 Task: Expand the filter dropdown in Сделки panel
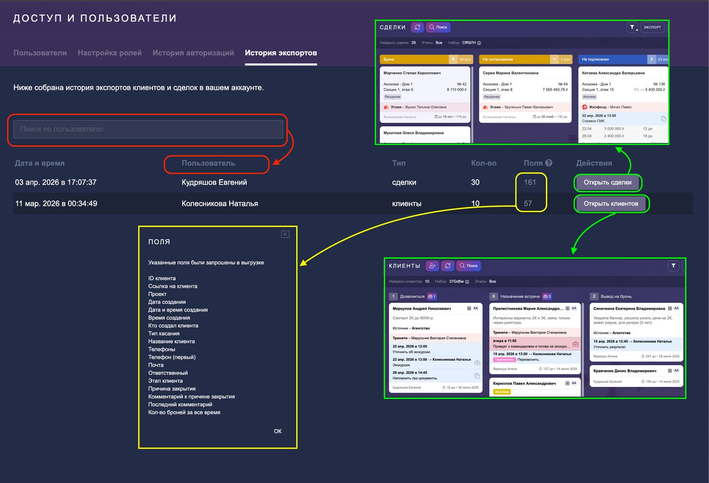[x=632, y=28]
